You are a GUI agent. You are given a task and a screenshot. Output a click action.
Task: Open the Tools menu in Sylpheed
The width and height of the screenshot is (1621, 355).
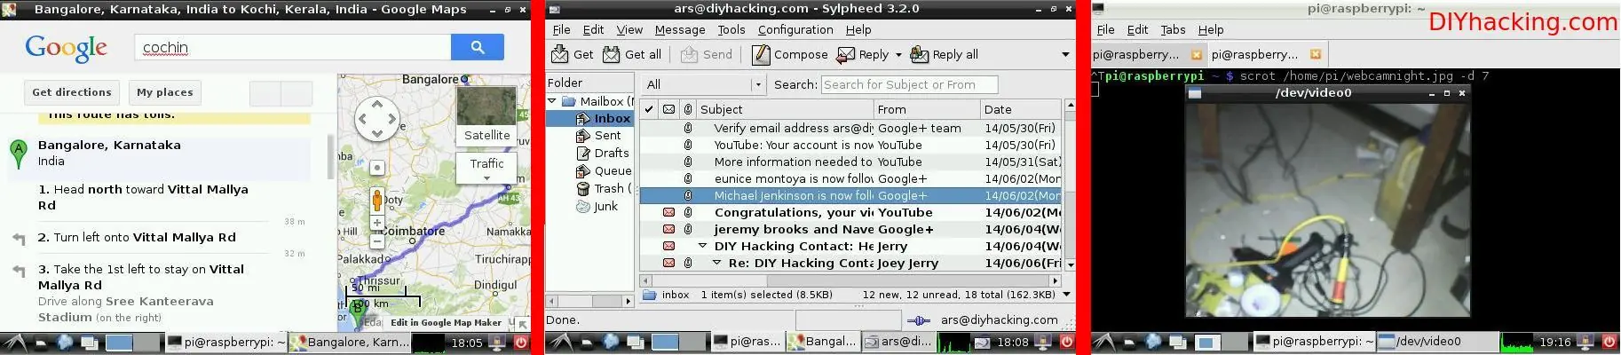(x=731, y=29)
